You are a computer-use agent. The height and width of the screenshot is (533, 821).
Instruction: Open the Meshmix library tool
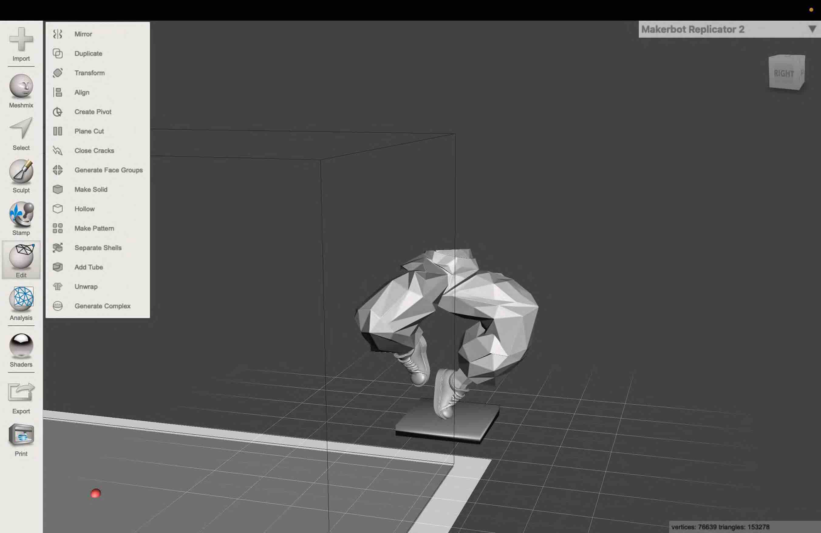(21, 86)
